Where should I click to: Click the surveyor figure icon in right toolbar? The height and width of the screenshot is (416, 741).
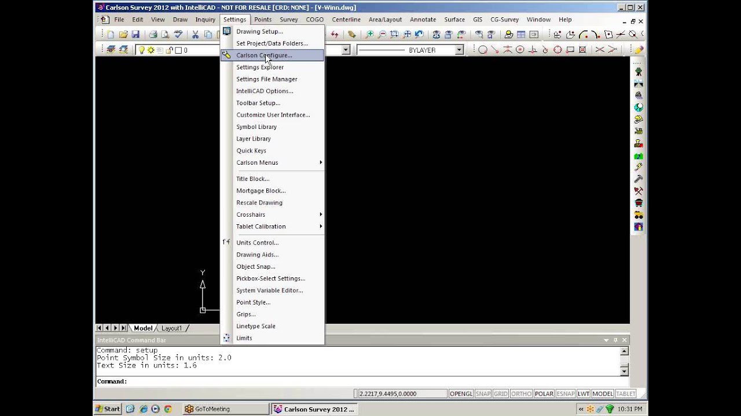(639, 72)
